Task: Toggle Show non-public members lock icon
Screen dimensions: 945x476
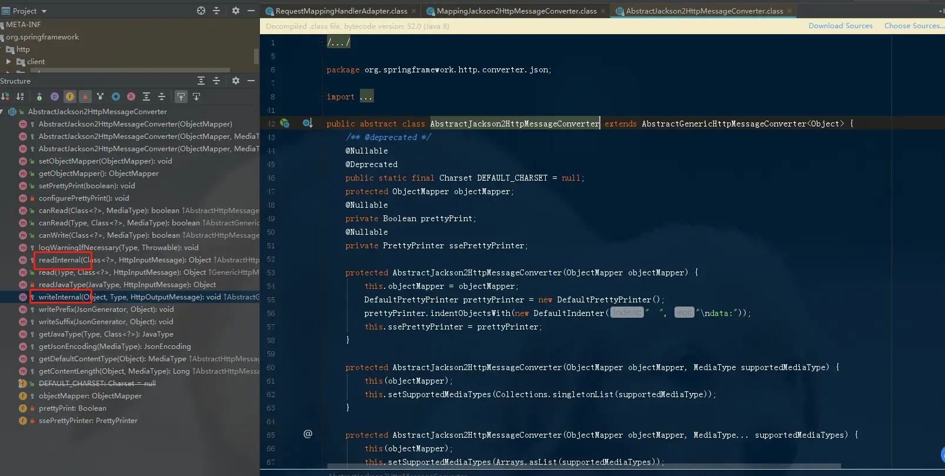Action: coord(85,96)
